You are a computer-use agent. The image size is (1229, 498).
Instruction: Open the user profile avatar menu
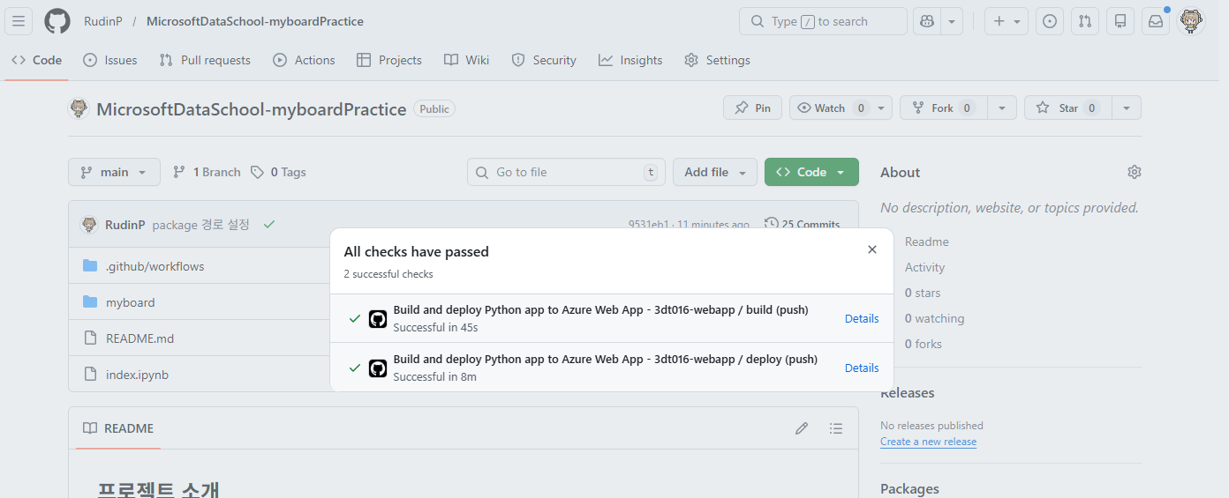tap(1192, 21)
